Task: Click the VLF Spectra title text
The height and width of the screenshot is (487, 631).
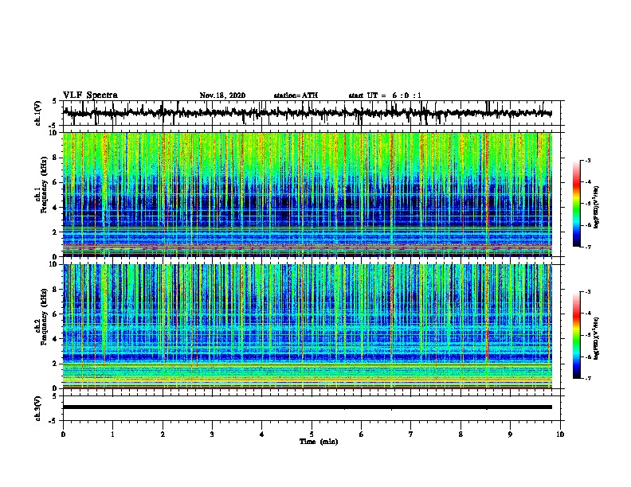Action: [90, 95]
